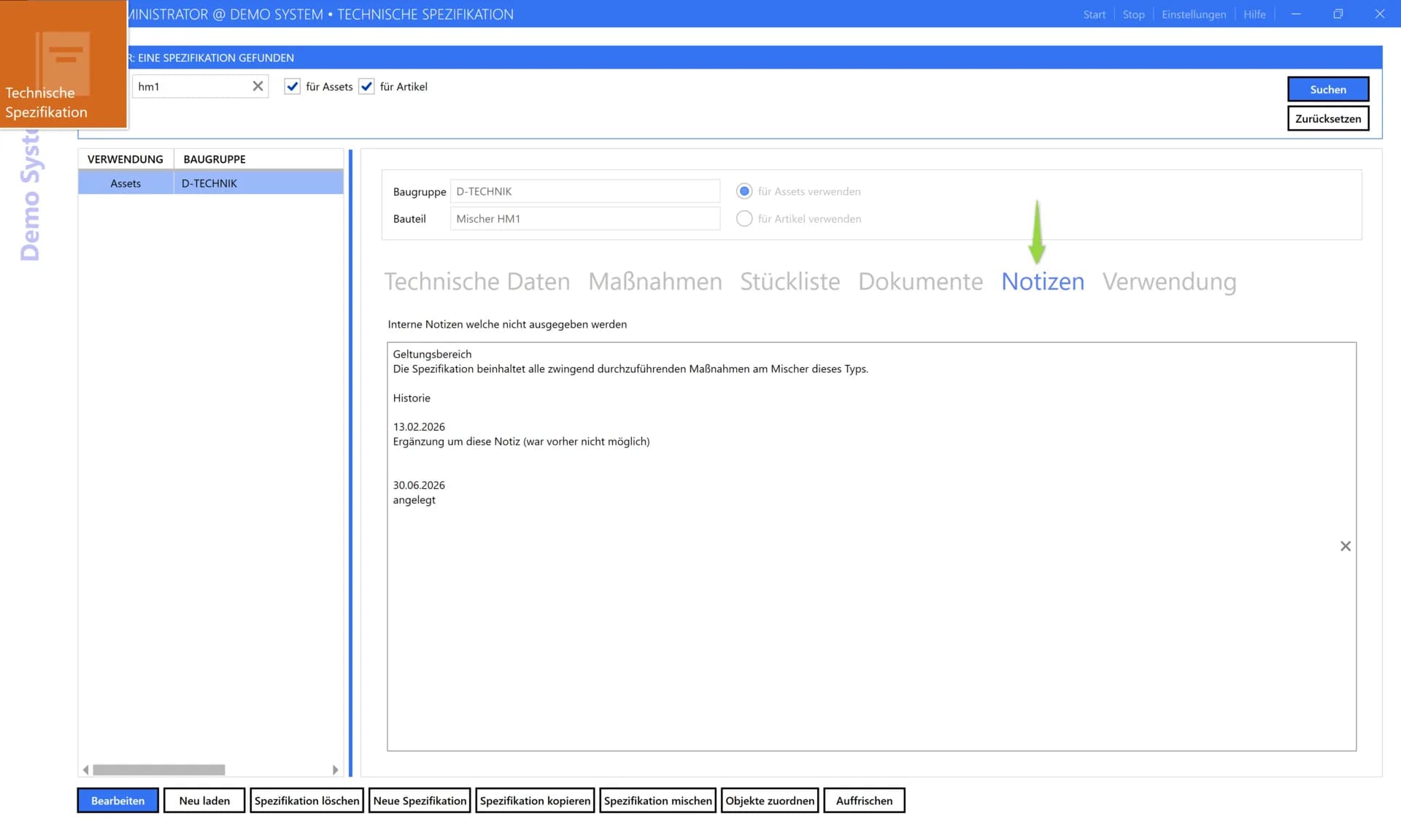Viewport: 1401px width, 832px height.
Task: Toggle the für Artikel checkbox
Action: pos(367,86)
